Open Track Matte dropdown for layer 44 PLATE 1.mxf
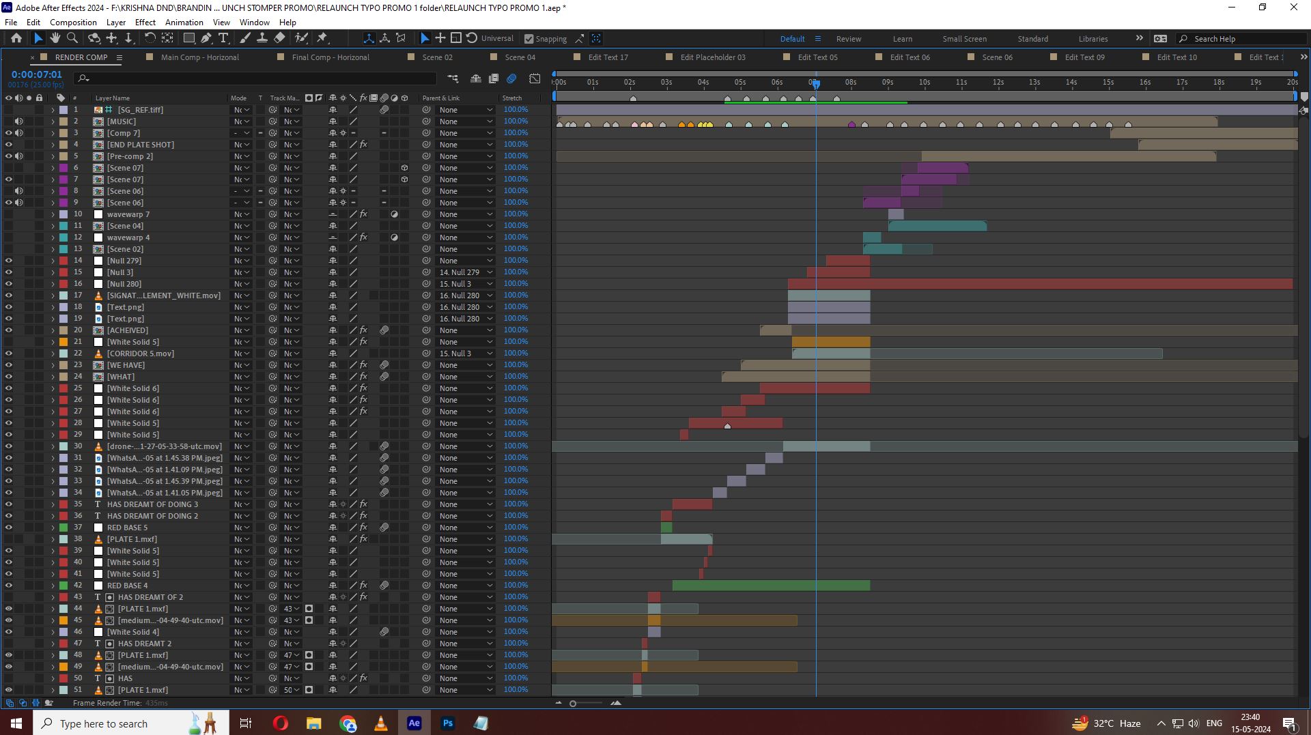1311x735 pixels. 292,609
